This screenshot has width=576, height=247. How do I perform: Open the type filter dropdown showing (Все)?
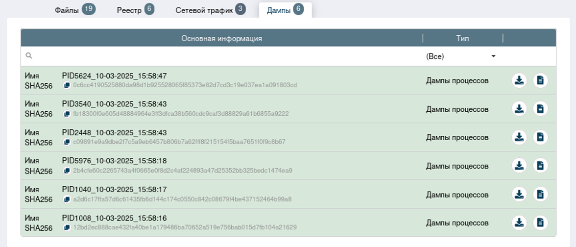(461, 56)
